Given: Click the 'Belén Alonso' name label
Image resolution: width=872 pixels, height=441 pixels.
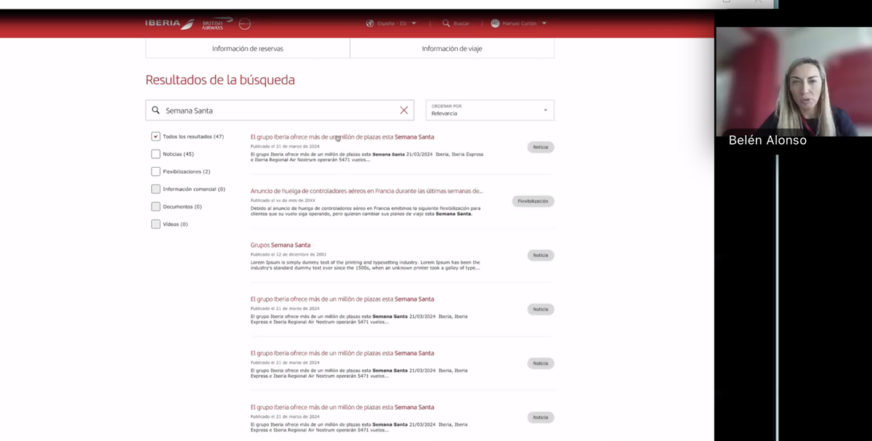Looking at the screenshot, I should coord(767,141).
